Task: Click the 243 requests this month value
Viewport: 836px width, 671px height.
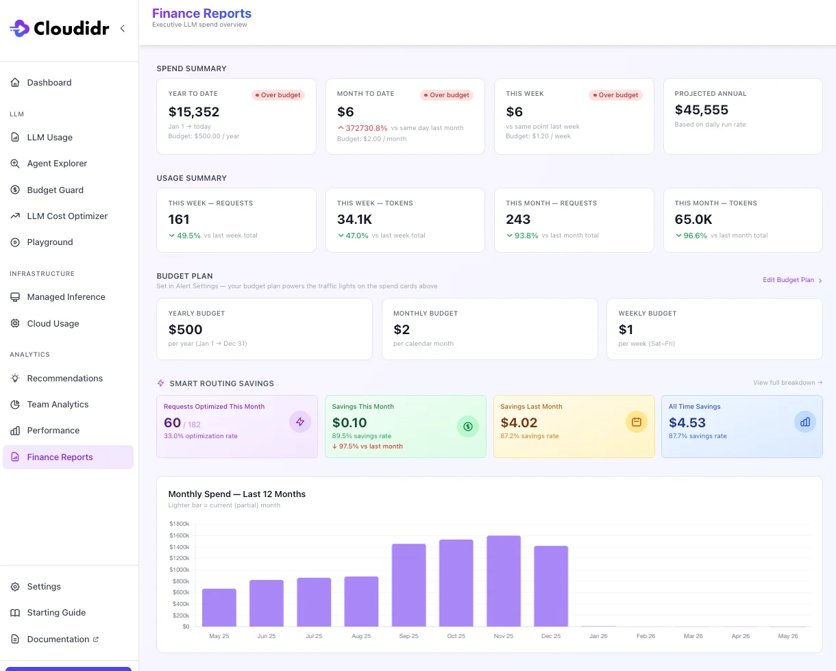Action: pyautogui.click(x=518, y=220)
